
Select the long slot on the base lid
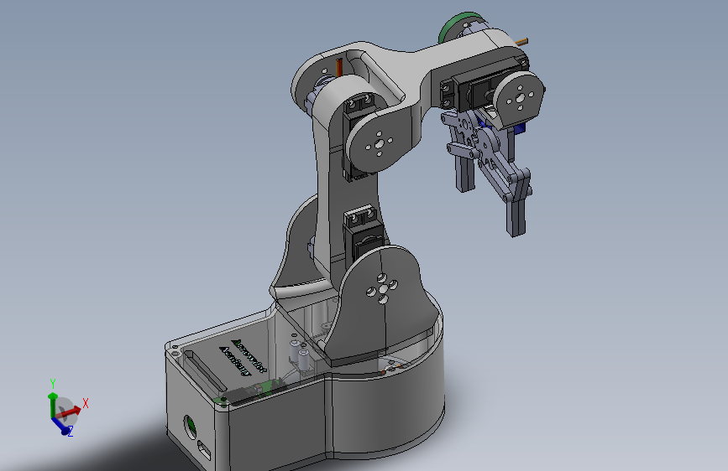coord(205,371)
